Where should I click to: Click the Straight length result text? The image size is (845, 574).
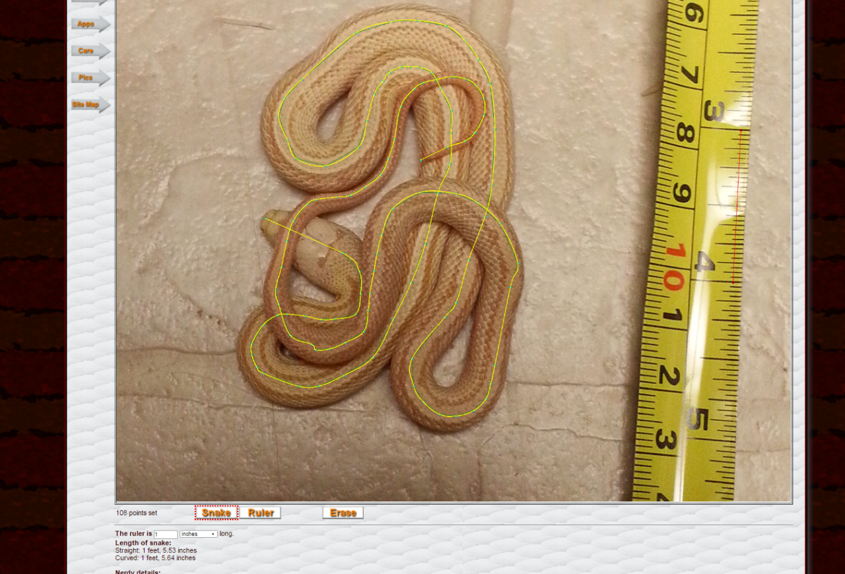pyautogui.click(x=156, y=550)
